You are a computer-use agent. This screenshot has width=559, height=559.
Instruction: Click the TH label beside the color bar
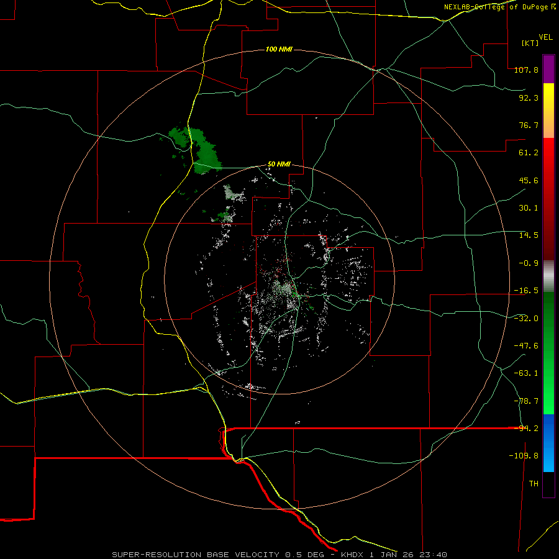[x=534, y=484]
